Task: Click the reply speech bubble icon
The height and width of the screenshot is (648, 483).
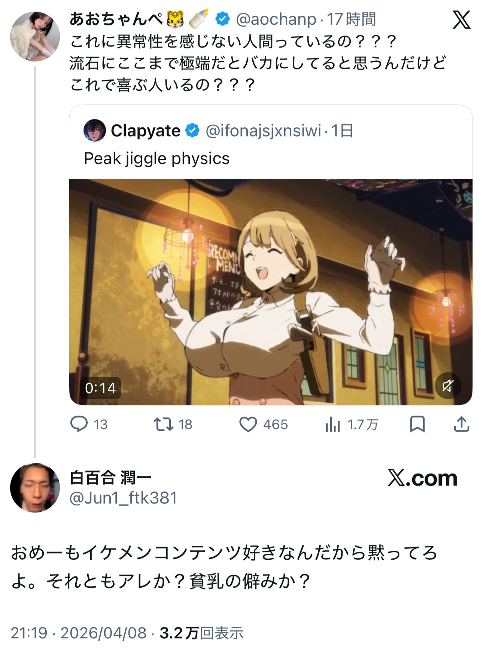Action: (x=79, y=424)
